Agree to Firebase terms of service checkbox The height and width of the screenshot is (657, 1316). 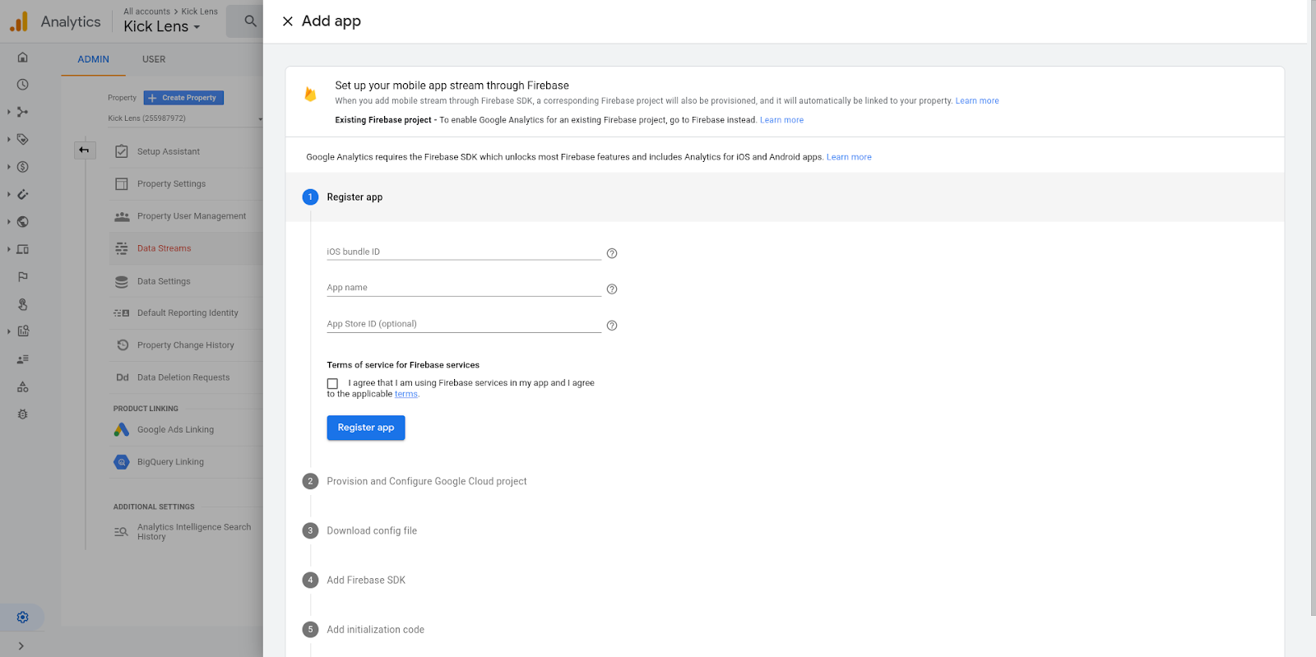click(x=332, y=383)
